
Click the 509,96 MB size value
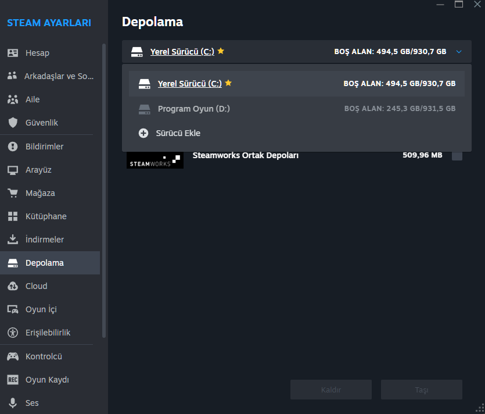pyautogui.click(x=422, y=155)
